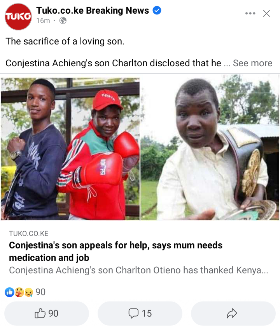
Task: Click the blue verified badge
Action: point(157,11)
